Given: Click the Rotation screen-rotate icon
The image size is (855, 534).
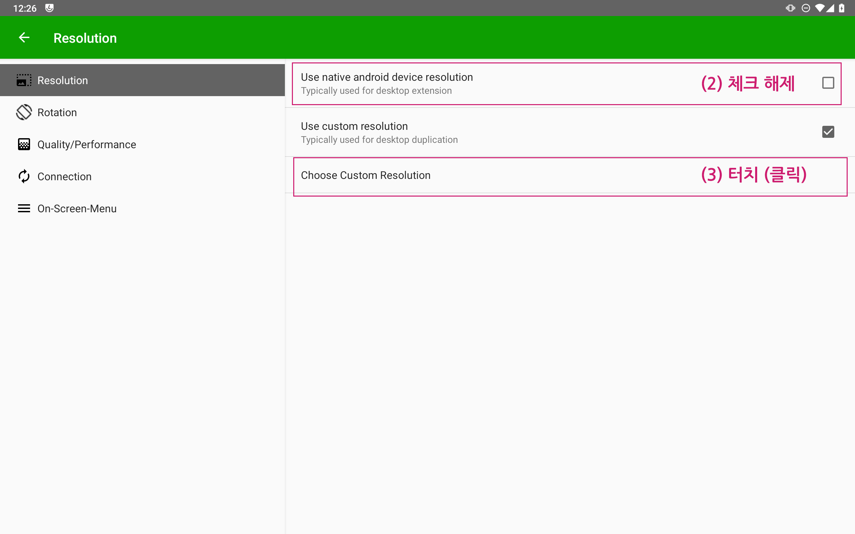Looking at the screenshot, I should 24,112.
